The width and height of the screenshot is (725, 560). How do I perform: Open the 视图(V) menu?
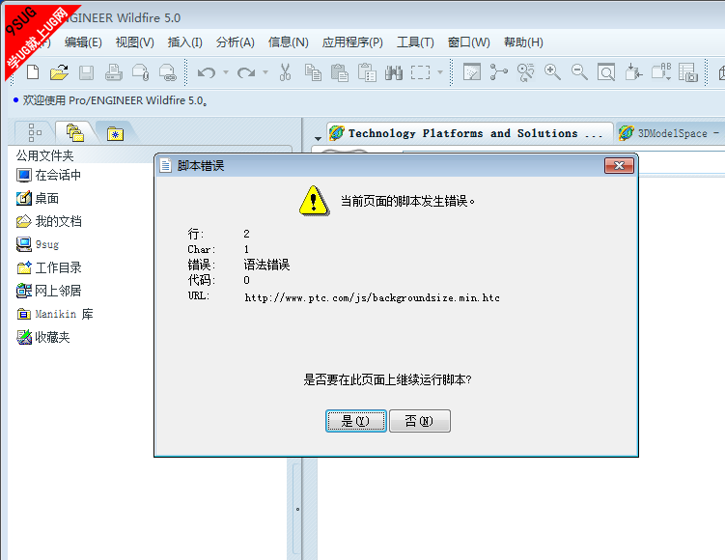(x=134, y=42)
